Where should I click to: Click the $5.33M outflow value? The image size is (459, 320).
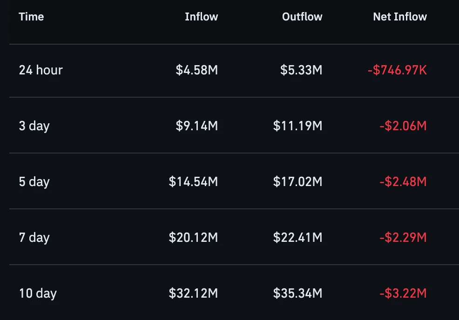[301, 70]
